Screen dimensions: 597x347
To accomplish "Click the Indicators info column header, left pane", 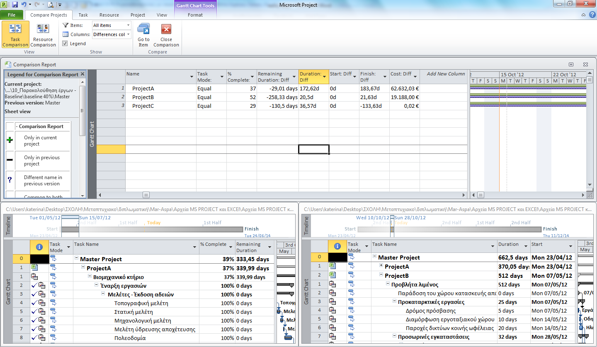I will tap(39, 247).
